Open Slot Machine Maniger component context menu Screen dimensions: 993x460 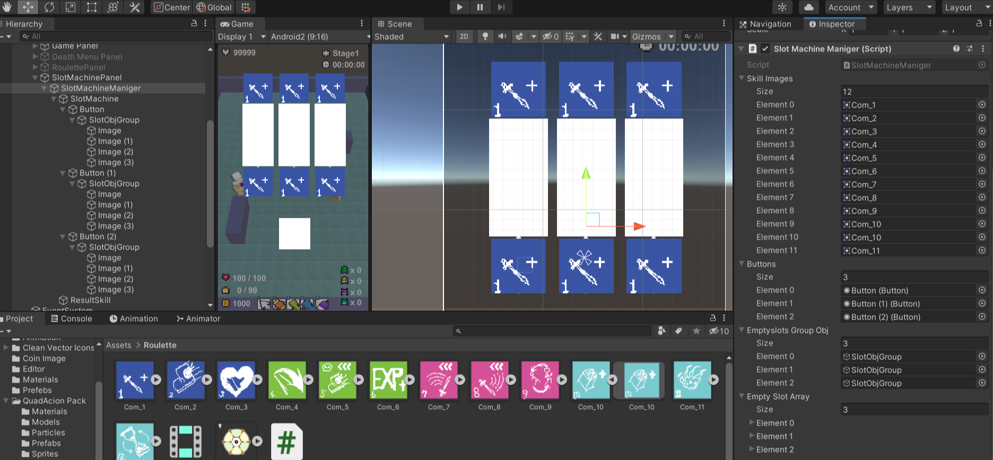[983, 49]
